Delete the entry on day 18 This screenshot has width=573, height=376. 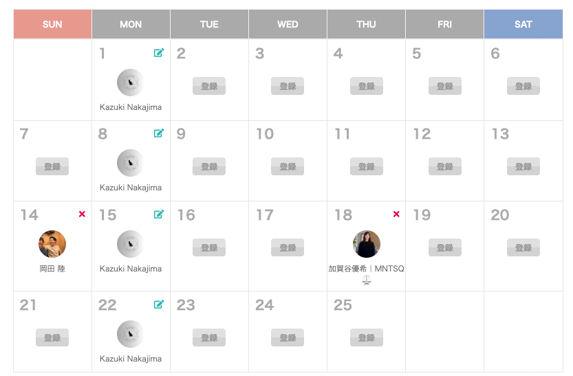click(x=396, y=214)
